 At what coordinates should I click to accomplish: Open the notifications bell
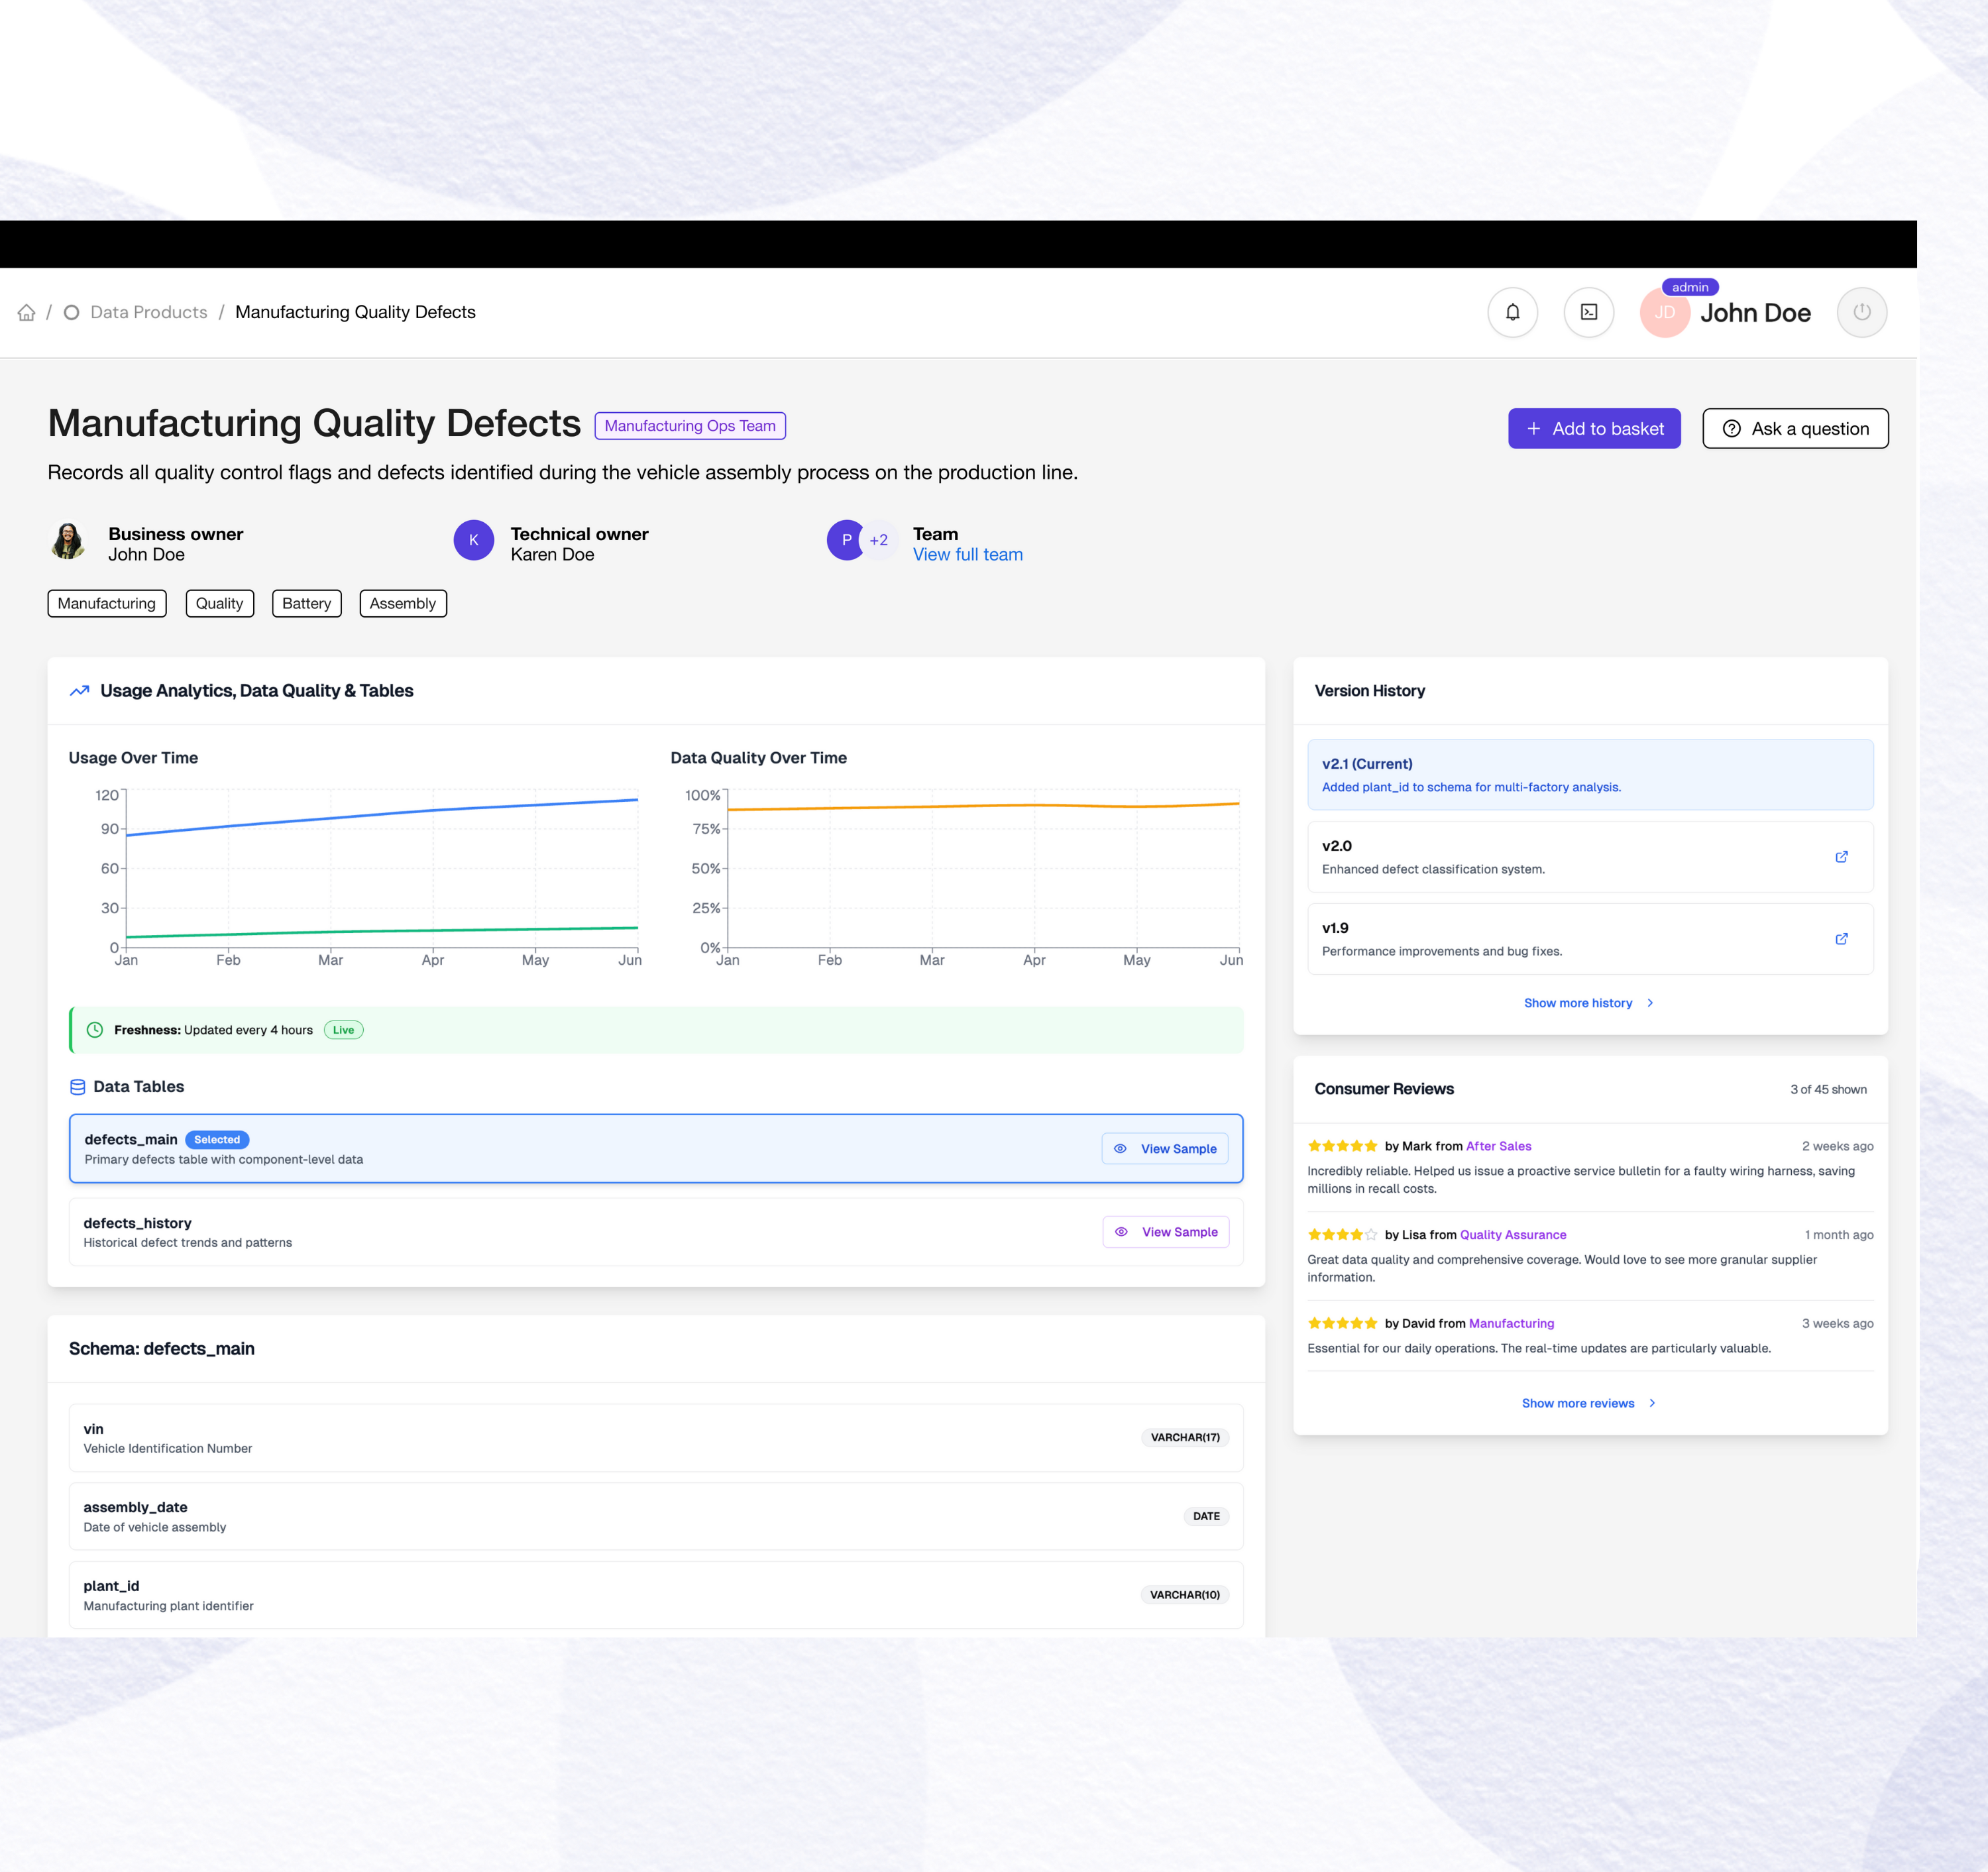point(1512,312)
